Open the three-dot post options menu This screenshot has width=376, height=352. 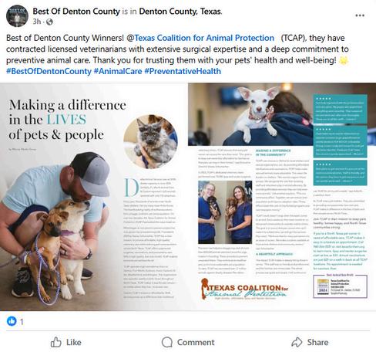point(360,15)
